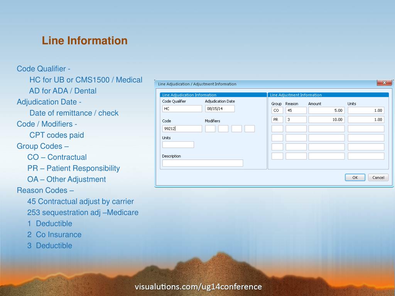
Task: Select the Group cell containing CO
Action: tap(277, 111)
